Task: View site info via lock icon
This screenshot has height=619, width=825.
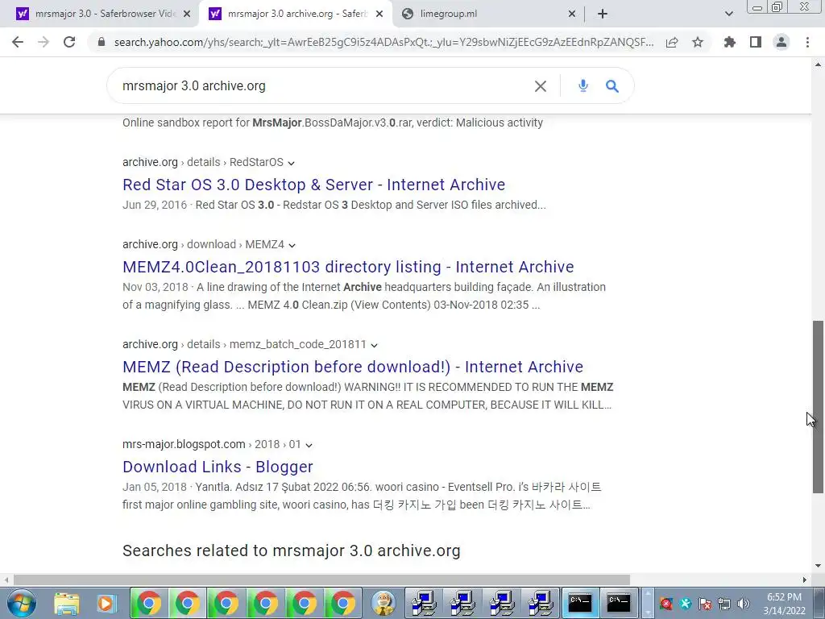Action: [x=102, y=42]
